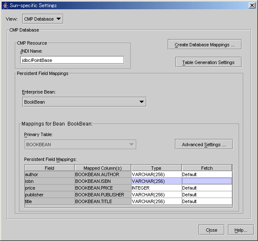258x241 pixels.
Task: Open the disabled Primary Table BOOKBEAN combo
Action: coord(80,145)
